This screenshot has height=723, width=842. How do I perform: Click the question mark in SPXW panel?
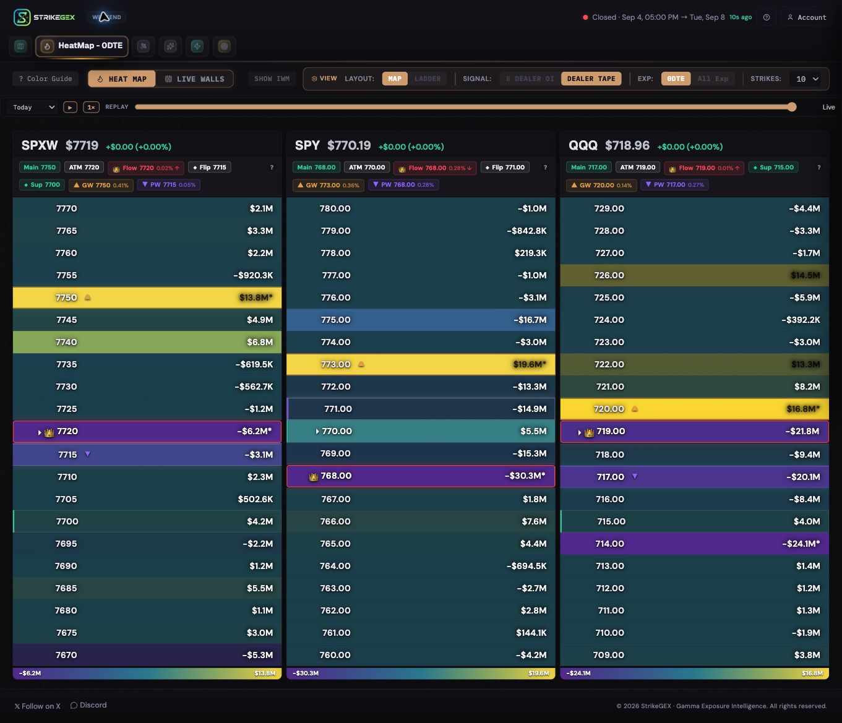click(x=272, y=168)
